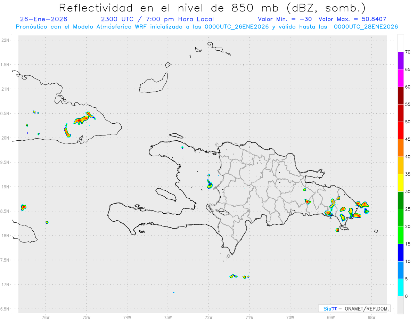Click the colorbar label '65'
This screenshot has height=322, width=417.
[408, 69]
